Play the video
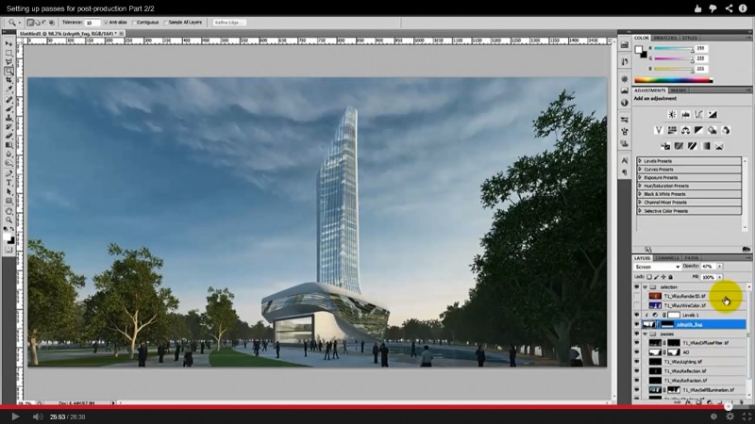This screenshot has height=424, width=755. pyautogui.click(x=14, y=416)
